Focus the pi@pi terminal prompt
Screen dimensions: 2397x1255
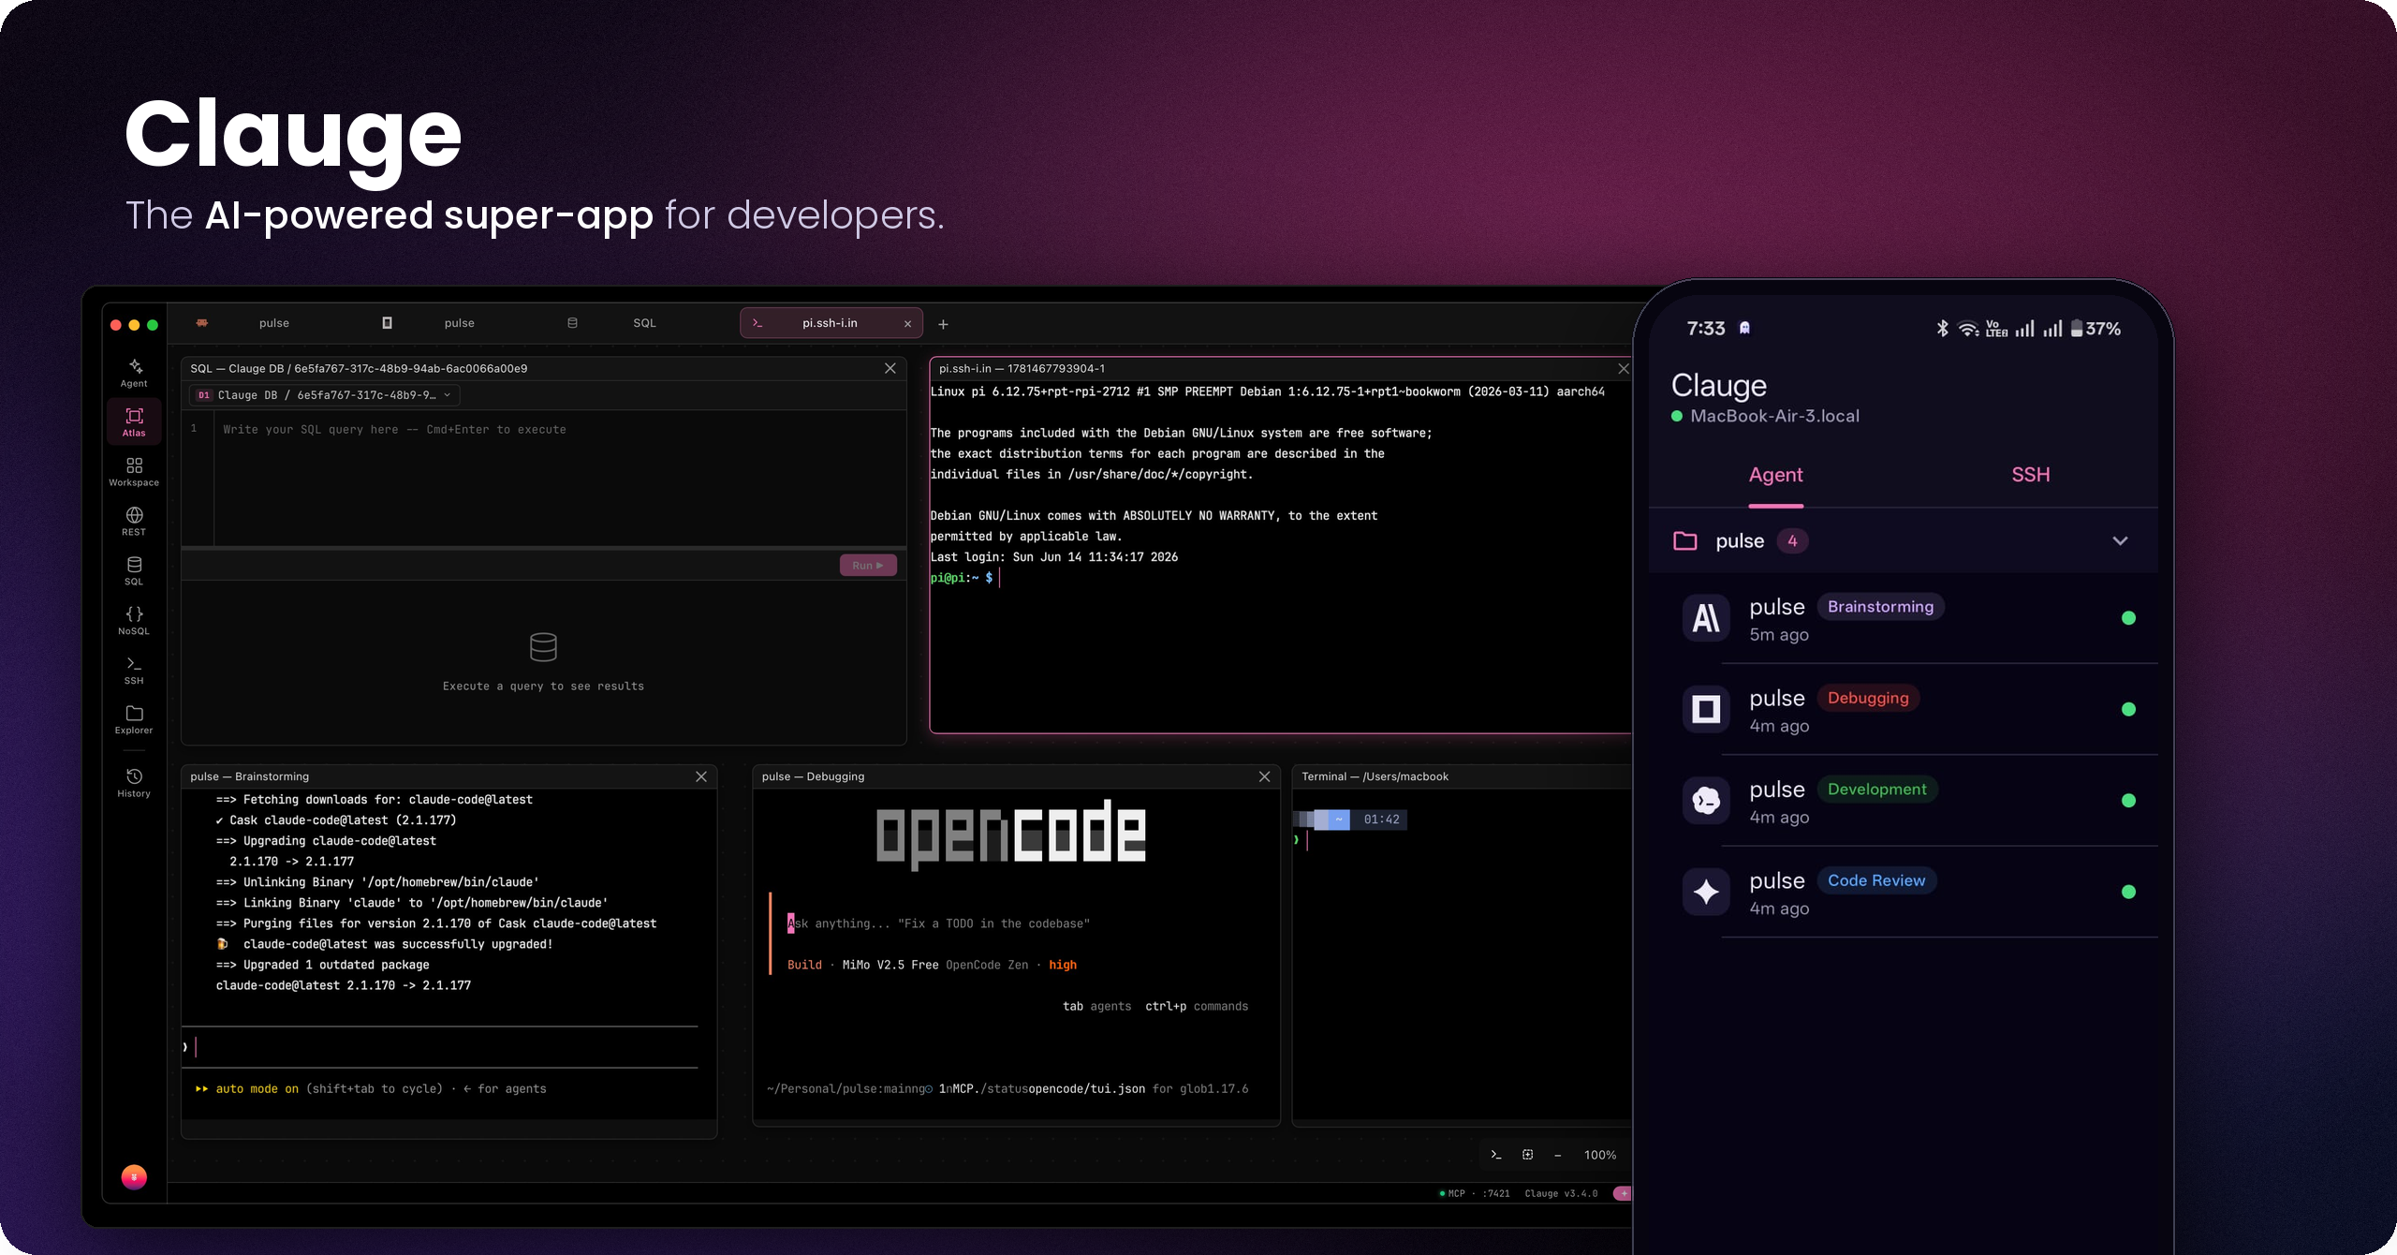tap(966, 578)
